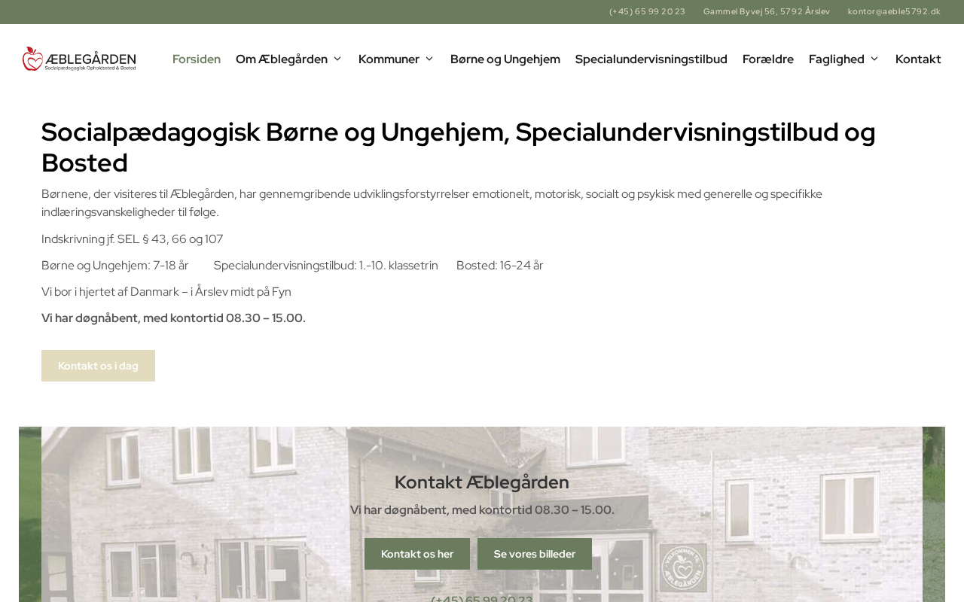Open Se vores billeder gallery button
964x602 pixels.
535,554
